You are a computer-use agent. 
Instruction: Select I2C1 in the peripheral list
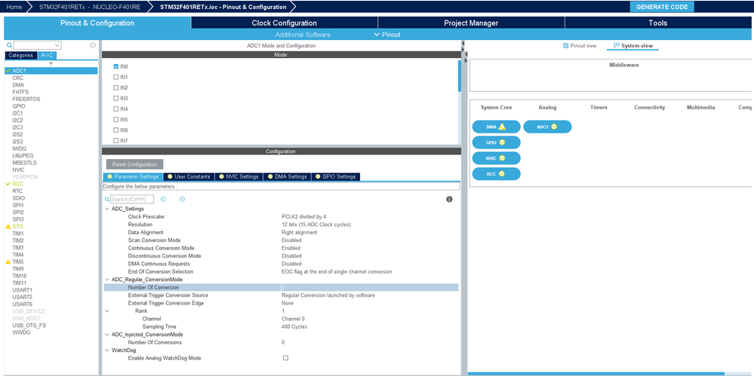[18, 113]
